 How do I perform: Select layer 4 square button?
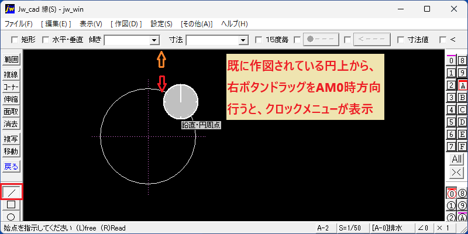[451, 110]
